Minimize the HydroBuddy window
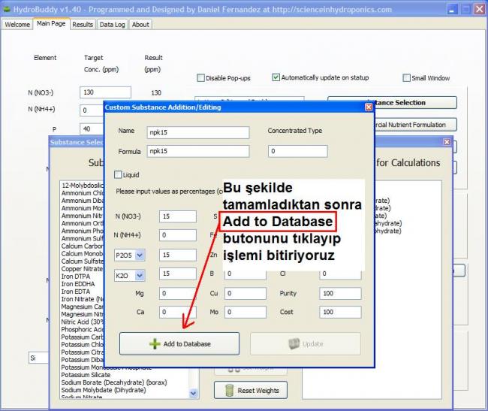 coord(452,9)
